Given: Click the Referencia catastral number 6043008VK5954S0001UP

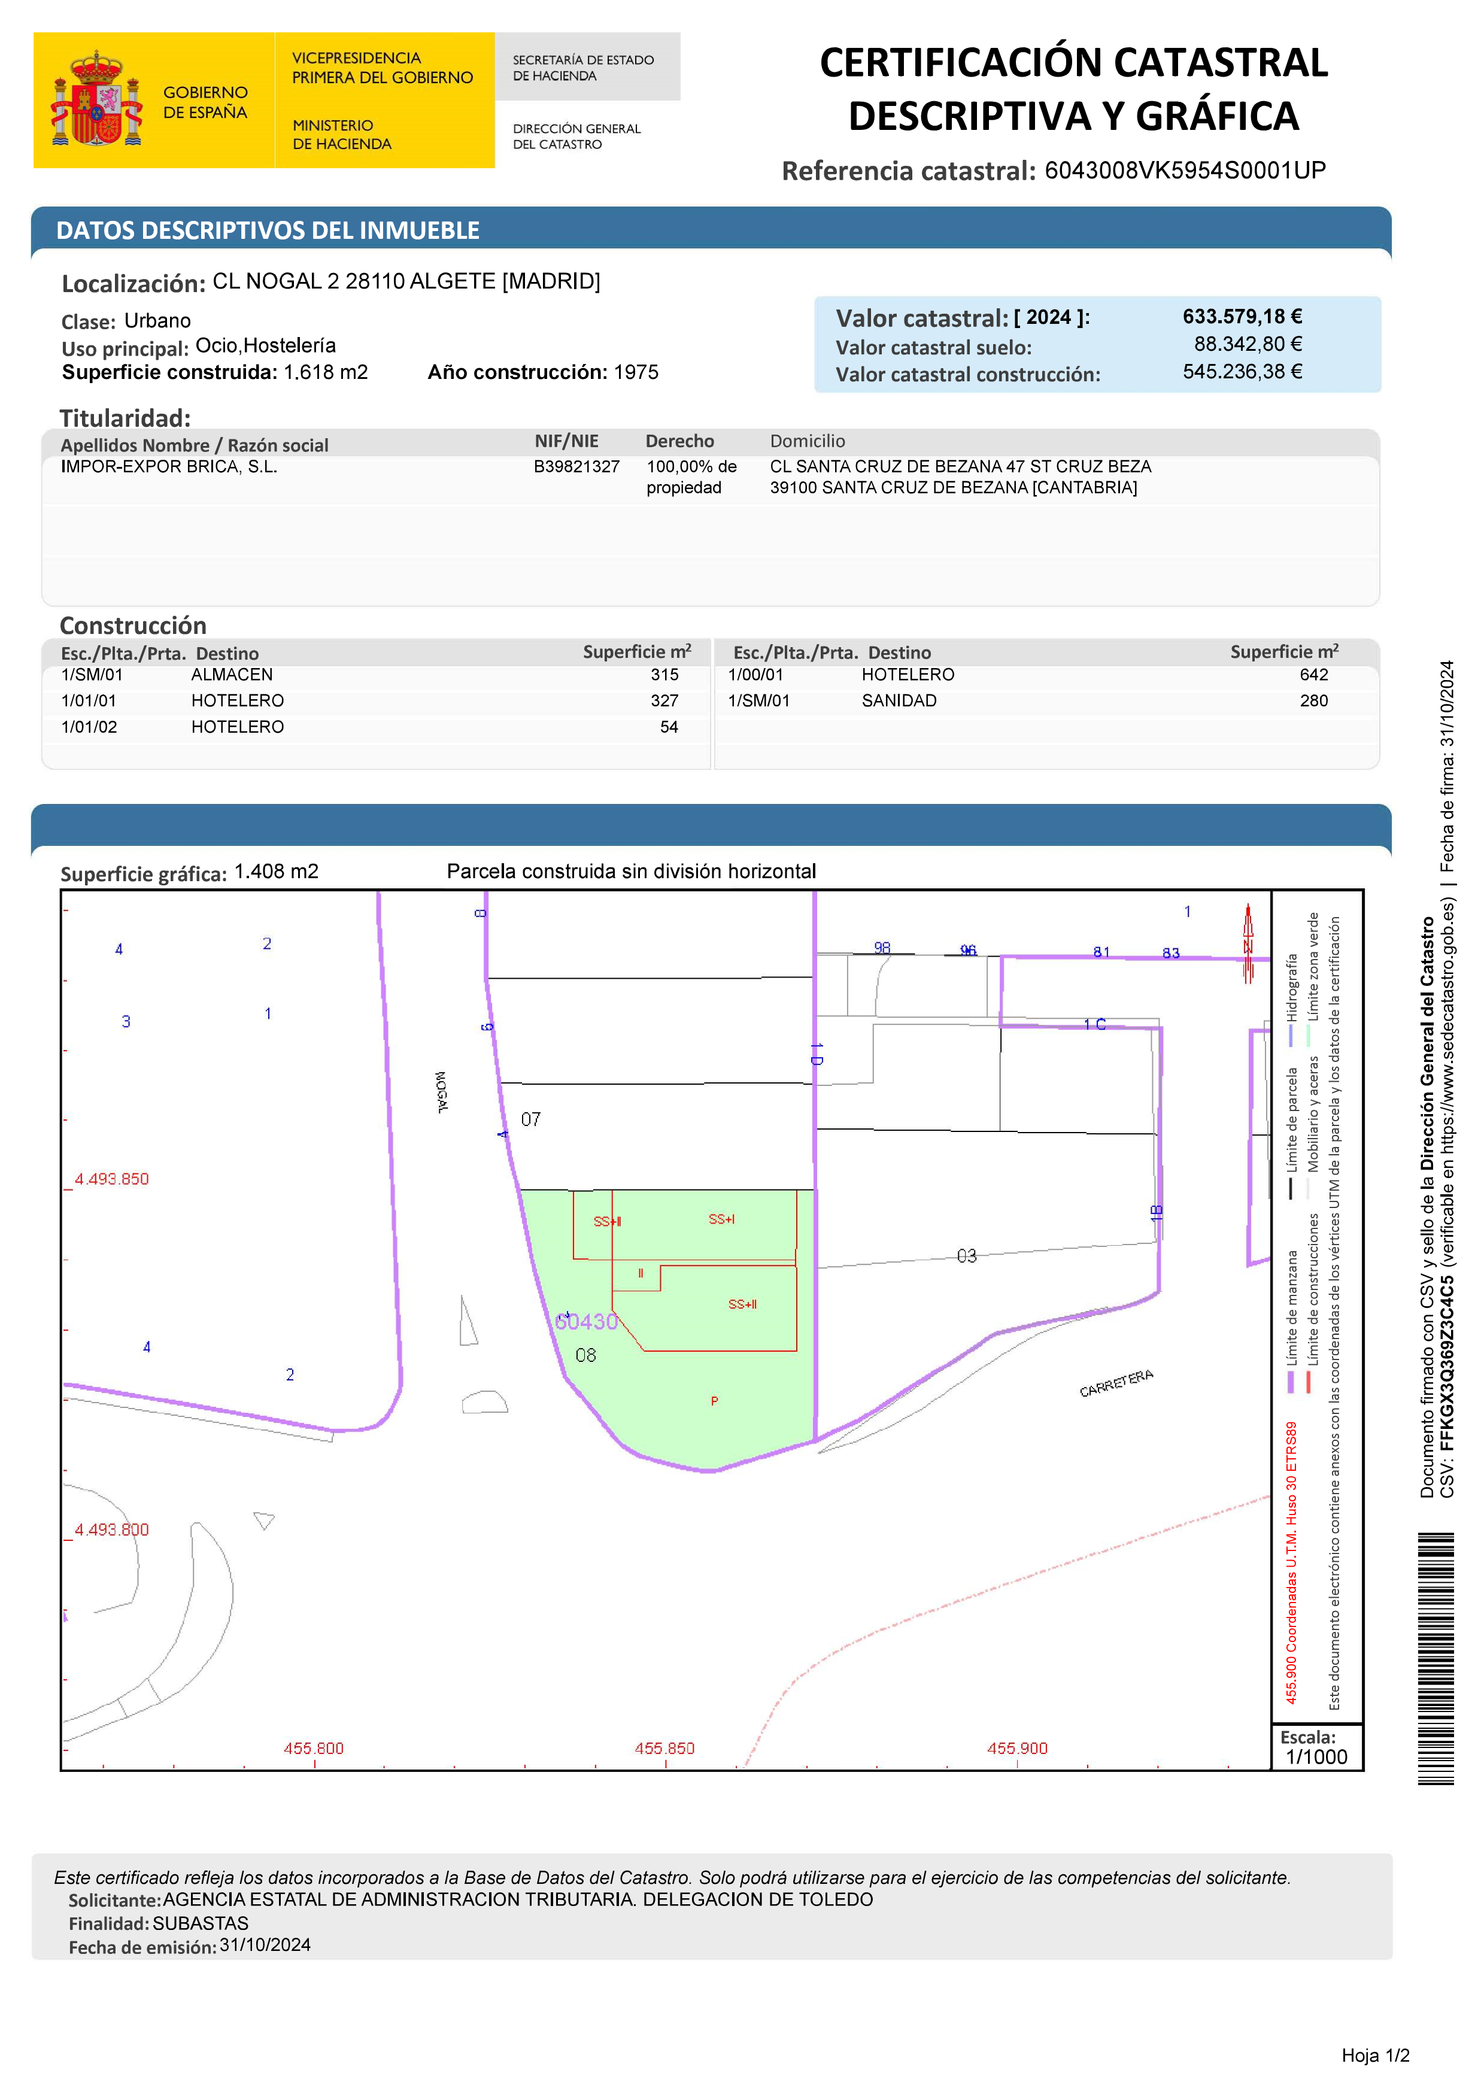Looking at the screenshot, I should [x=1185, y=171].
